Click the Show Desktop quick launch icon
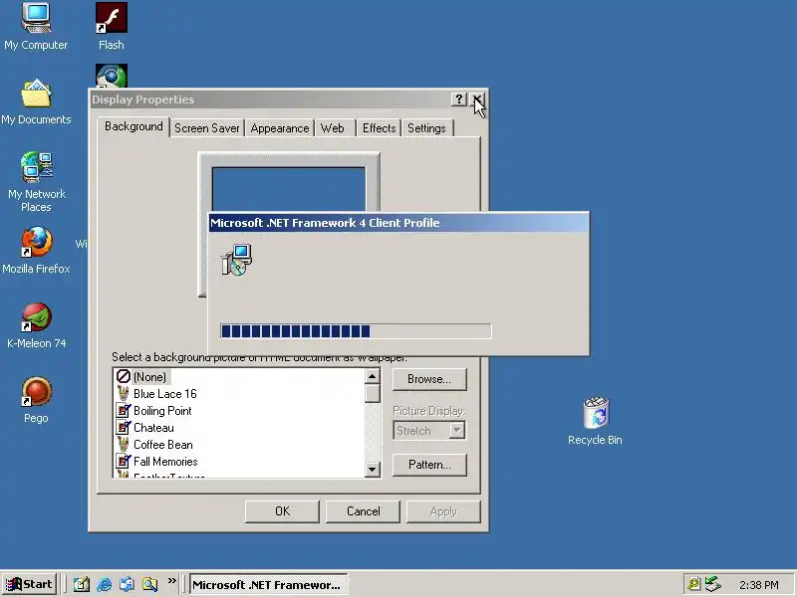The width and height of the screenshot is (797, 597). tap(82, 584)
